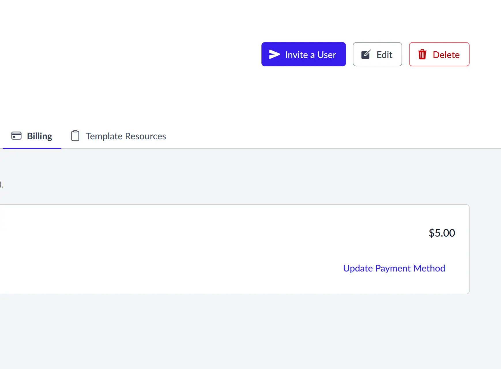Click the truncated text ending with a period

(x=1, y=185)
